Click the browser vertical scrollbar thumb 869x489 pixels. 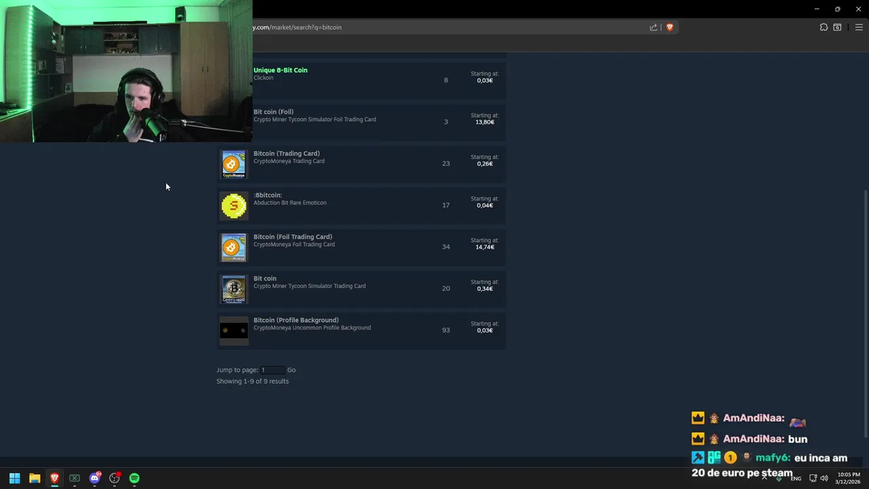[866, 312]
